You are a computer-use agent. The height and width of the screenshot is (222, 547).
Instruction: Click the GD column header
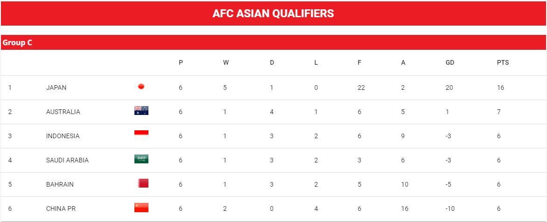click(450, 63)
